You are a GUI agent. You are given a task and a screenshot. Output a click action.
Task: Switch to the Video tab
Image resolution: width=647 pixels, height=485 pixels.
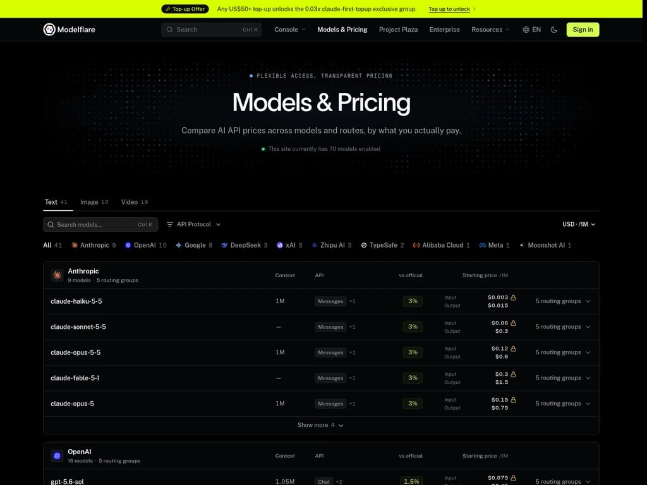[x=134, y=202]
